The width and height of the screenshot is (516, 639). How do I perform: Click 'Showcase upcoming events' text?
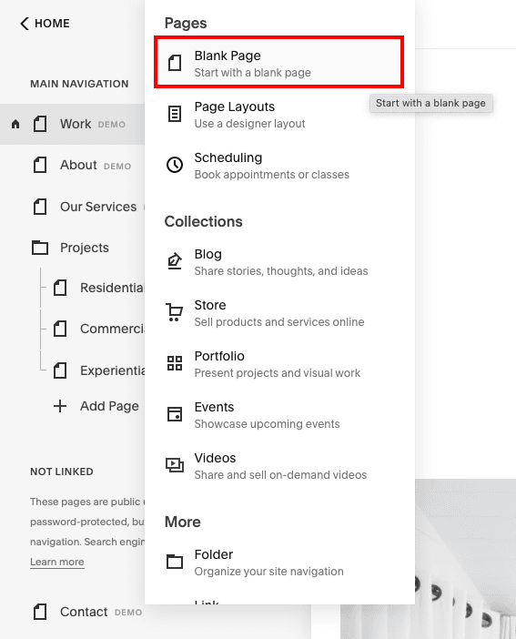click(267, 424)
